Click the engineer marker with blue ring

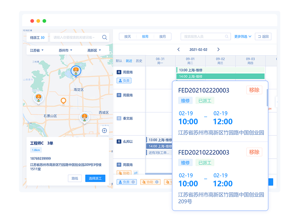(76, 71)
